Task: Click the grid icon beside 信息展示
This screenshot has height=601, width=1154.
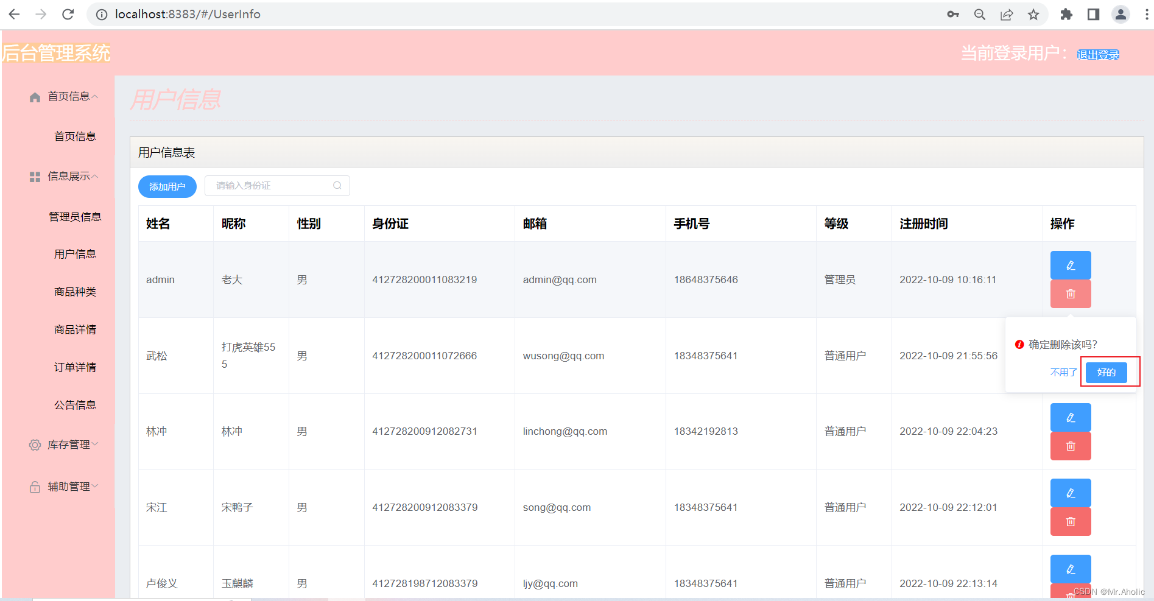Action: click(x=34, y=177)
